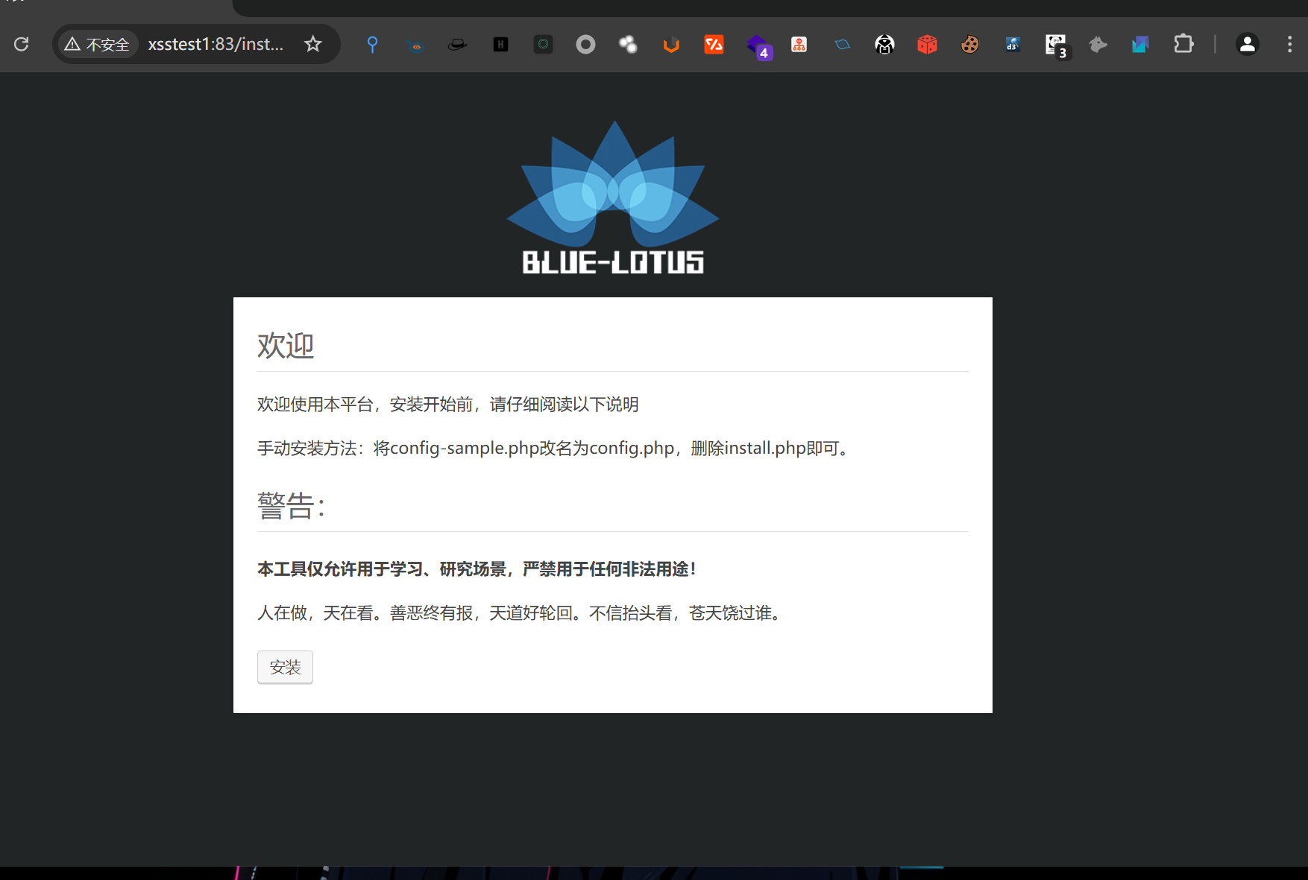Image resolution: width=1308 pixels, height=880 pixels.
Task: Open the Chrome profile avatar
Action: [1248, 45]
